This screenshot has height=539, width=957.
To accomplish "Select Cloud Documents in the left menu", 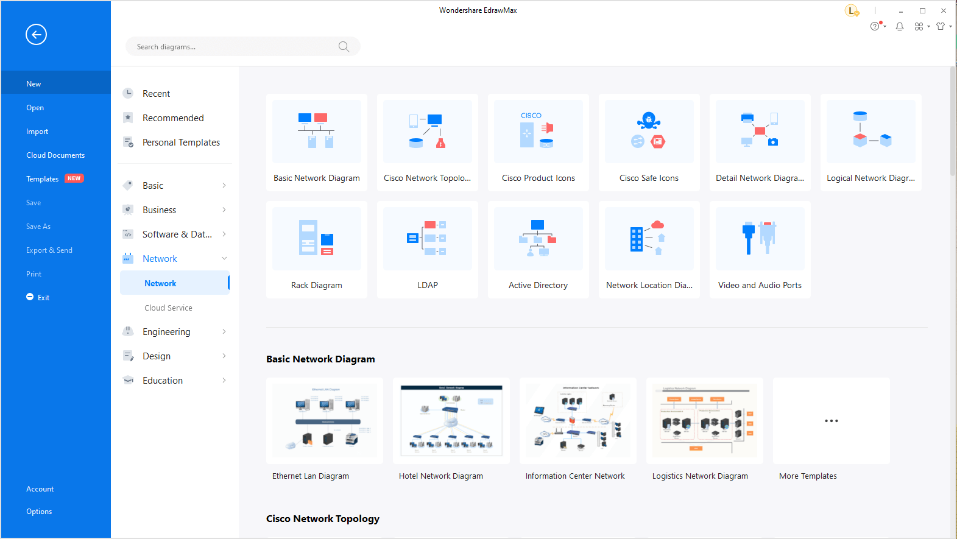I will tap(55, 155).
